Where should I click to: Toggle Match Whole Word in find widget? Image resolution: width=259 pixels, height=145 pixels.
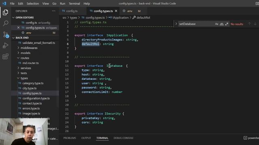click(x=222, y=24)
